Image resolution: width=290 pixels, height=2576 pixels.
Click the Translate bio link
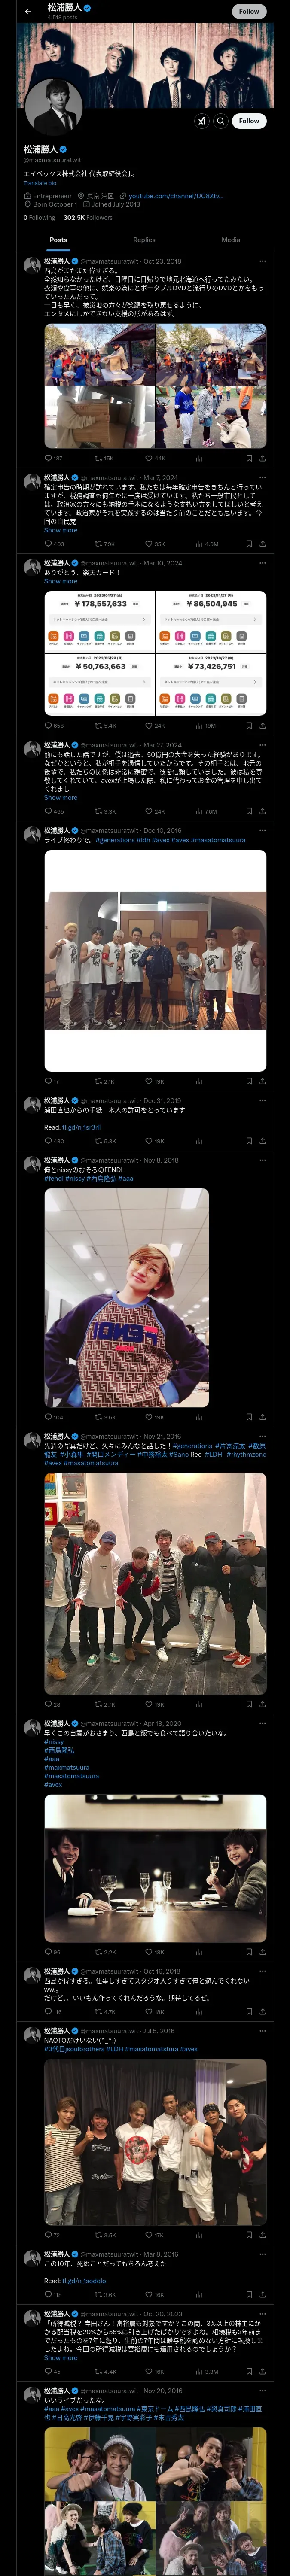[x=40, y=183]
